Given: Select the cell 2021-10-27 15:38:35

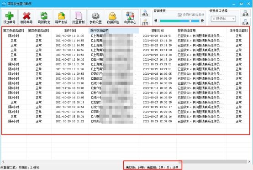Looking at the screenshot, I should coord(157,102).
